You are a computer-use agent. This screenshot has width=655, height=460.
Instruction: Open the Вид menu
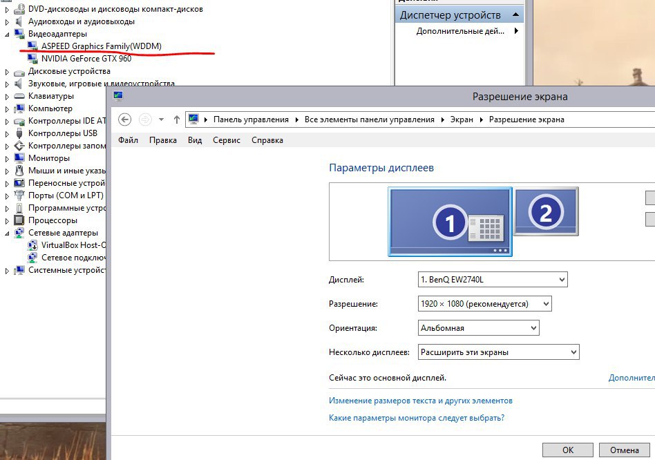195,140
